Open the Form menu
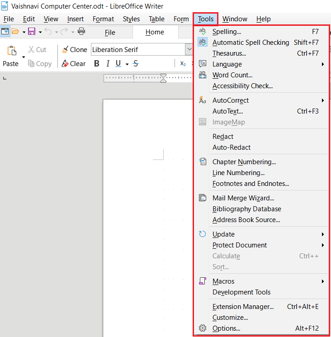 click(181, 19)
